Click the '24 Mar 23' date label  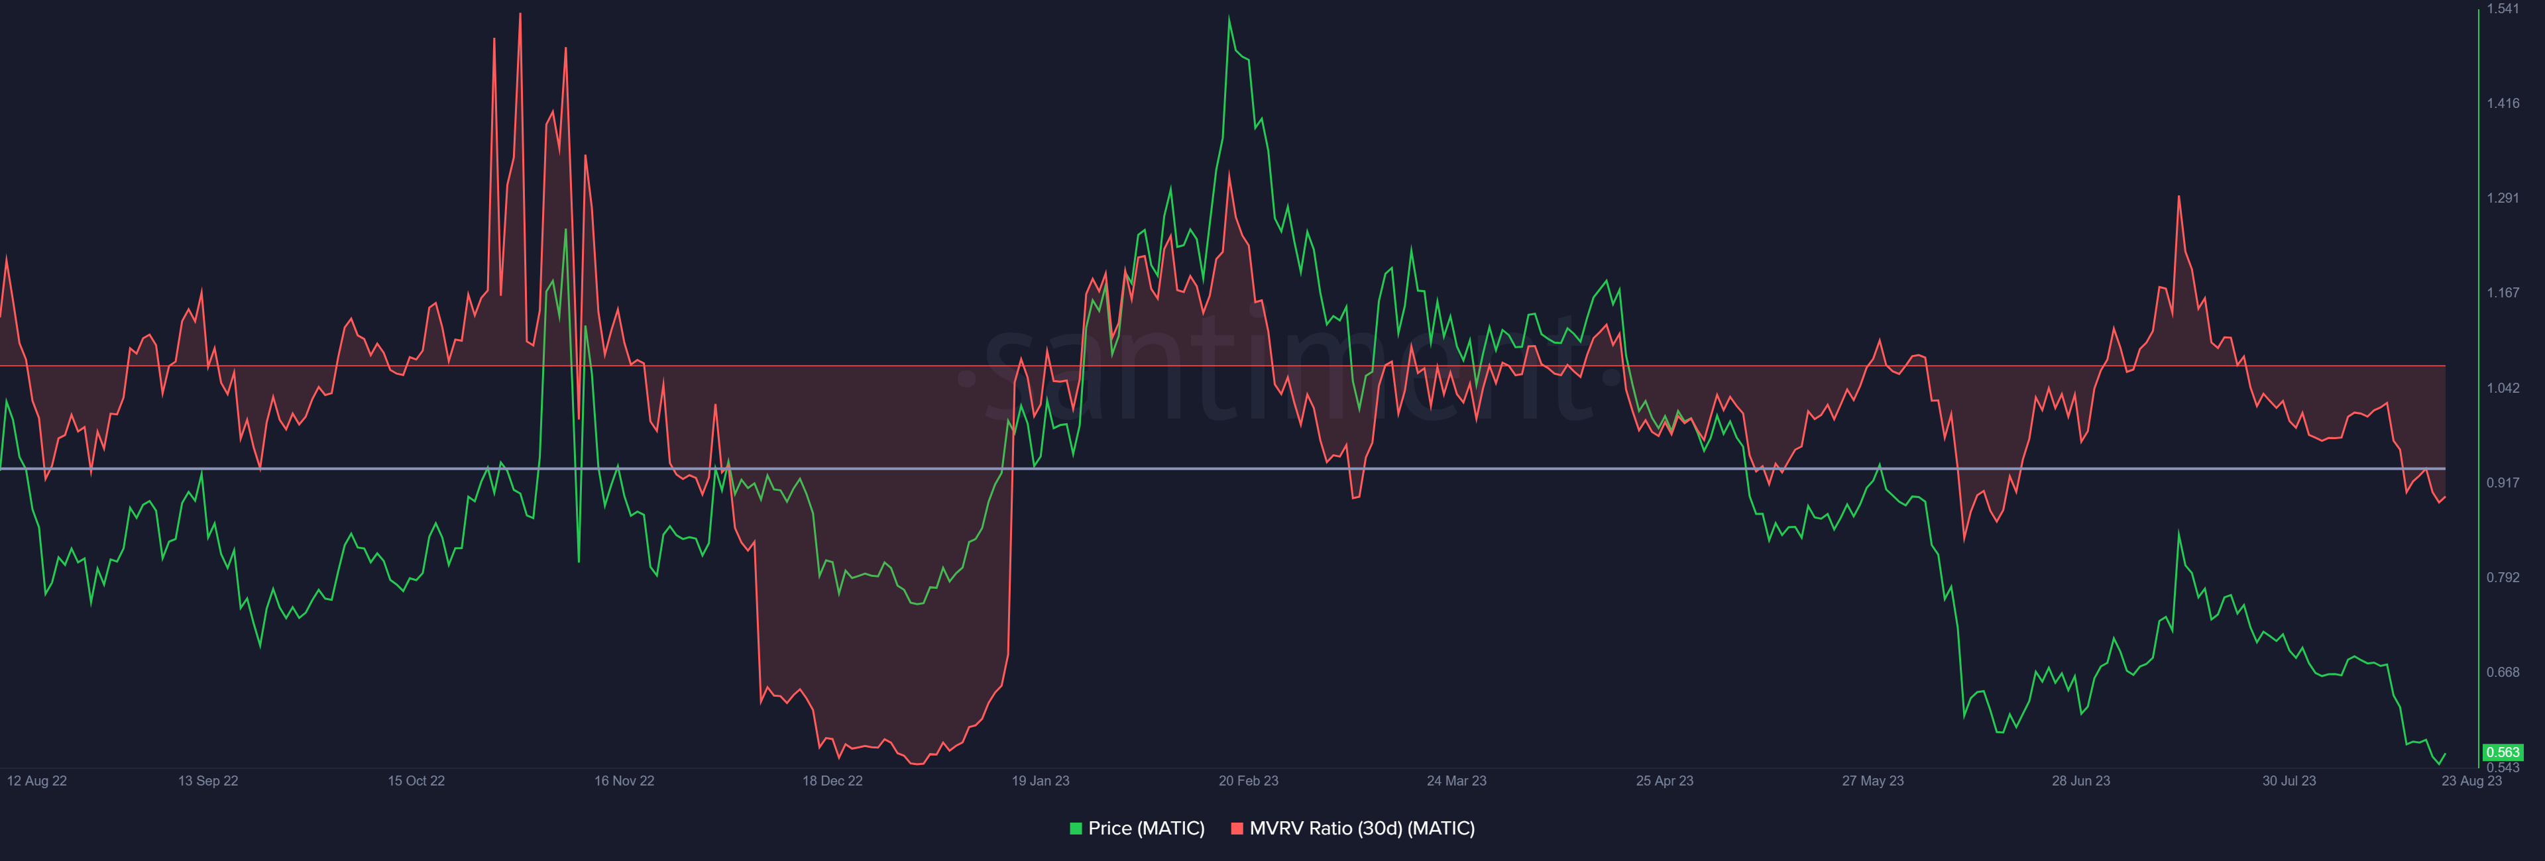[1456, 781]
